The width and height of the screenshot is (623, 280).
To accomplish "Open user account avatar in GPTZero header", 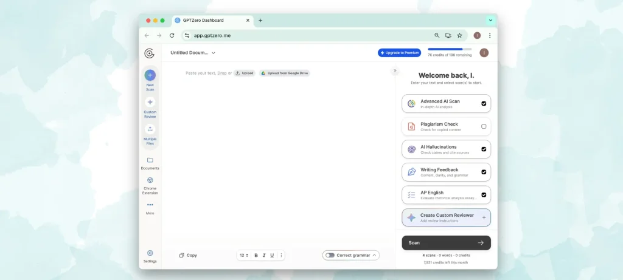I will click(x=484, y=53).
